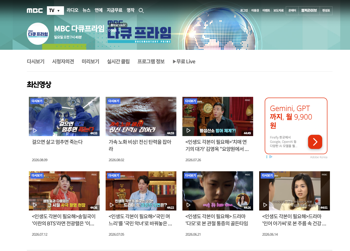The image size is (350, 251).
Task: Play the 걸으면 살고 멈추면 죽는다 video icon
Action: pyautogui.click(x=35, y=131)
